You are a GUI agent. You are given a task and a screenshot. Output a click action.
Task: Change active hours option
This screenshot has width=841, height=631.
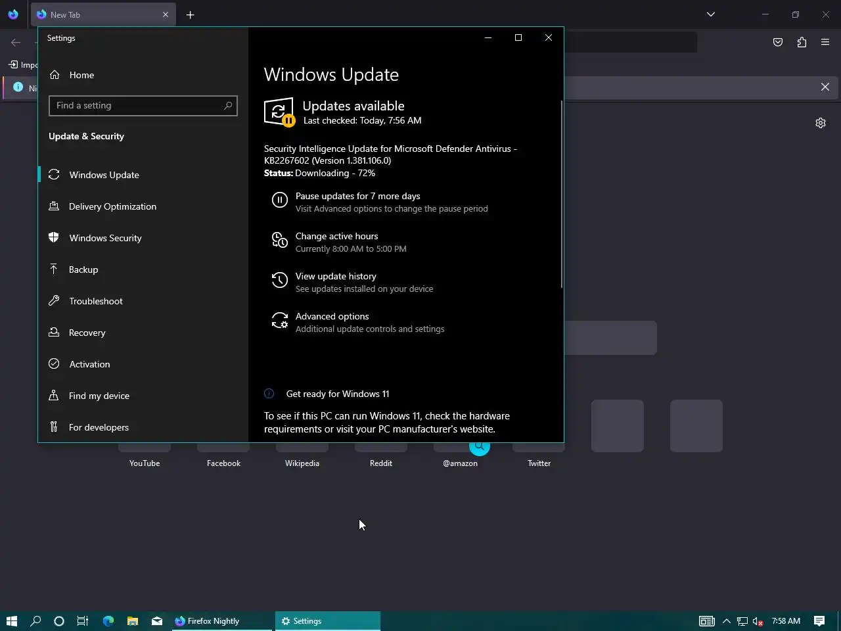coord(351,242)
